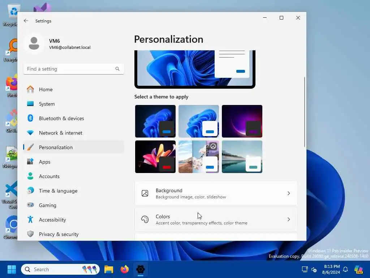The image size is (370, 278).
Task: Click the Bluetooth icon in sidebar
Action: (x=30, y=118)
